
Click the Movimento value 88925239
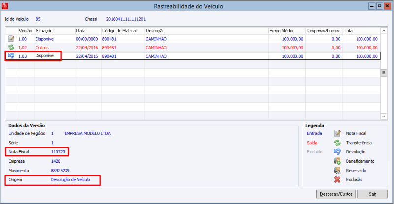pyautogui.click(x=60, y=171)
